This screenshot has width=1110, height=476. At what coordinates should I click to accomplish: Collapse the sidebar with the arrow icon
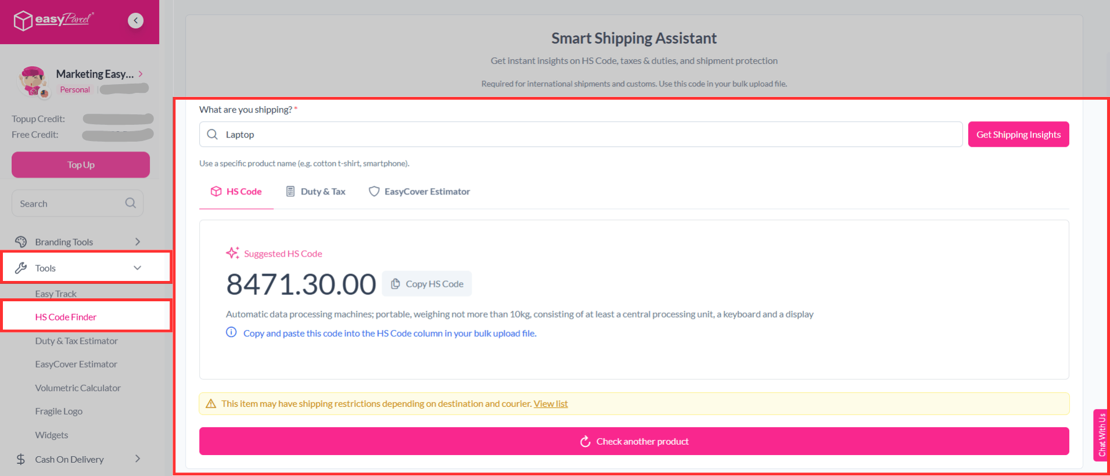click(135, 21)
